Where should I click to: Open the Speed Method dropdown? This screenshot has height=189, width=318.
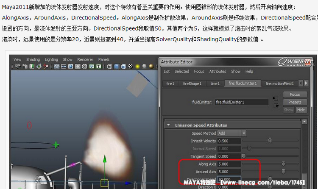[x=232, y=133]
